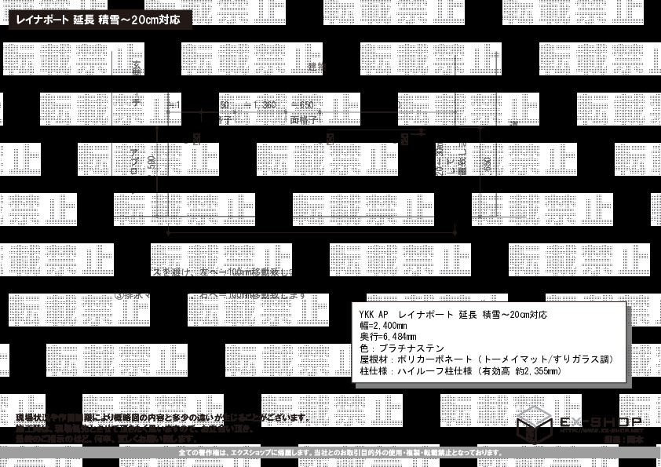Viewport: 661px width, 467px height.
Task: Click the horizontal ≒650 dimension next to 1,360
Action: [x=302, y=105]
